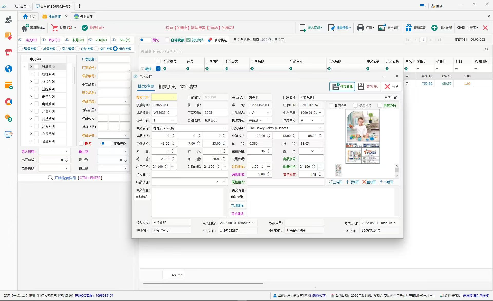Open the 云应用 top tab

pos(22,6)
